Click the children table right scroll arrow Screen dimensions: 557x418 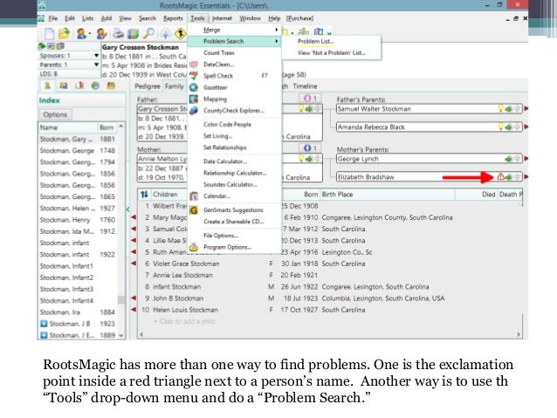coord(519,334)
